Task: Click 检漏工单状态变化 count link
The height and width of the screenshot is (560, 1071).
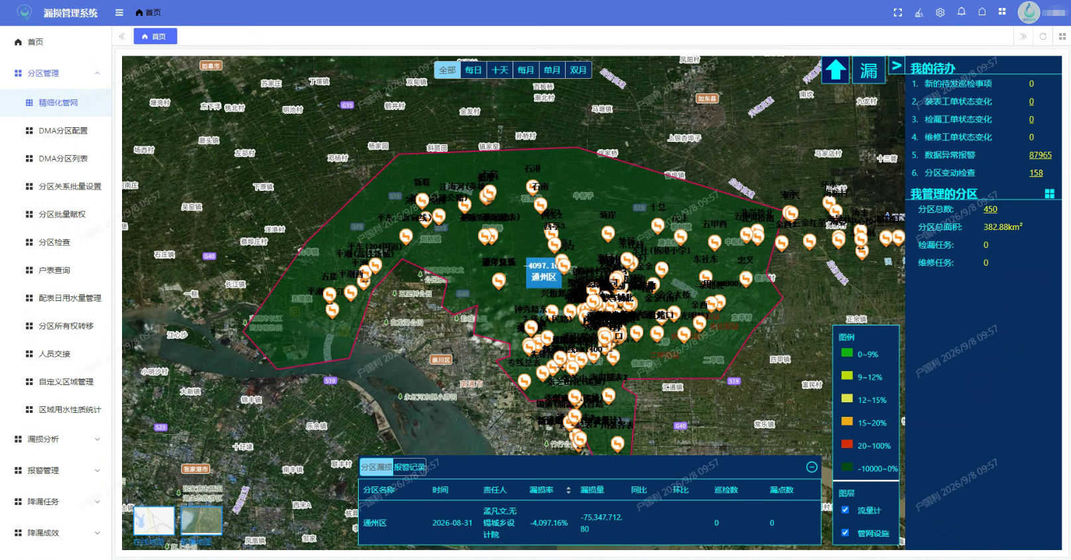Action: point(1031,119)
